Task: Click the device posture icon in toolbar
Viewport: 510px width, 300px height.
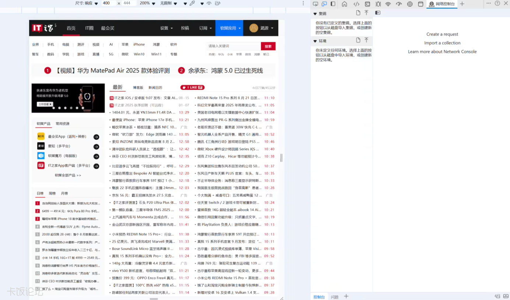Action: pyautogui.click(x=217, y=3)
